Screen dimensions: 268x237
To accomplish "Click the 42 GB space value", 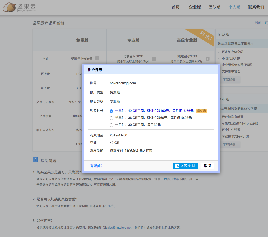I will pyautogui.click(x=114, y=143).
